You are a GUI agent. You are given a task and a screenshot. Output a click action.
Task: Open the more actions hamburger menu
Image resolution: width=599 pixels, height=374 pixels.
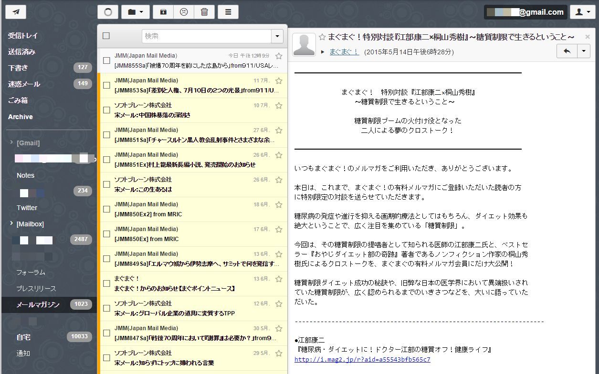point(228,12)
